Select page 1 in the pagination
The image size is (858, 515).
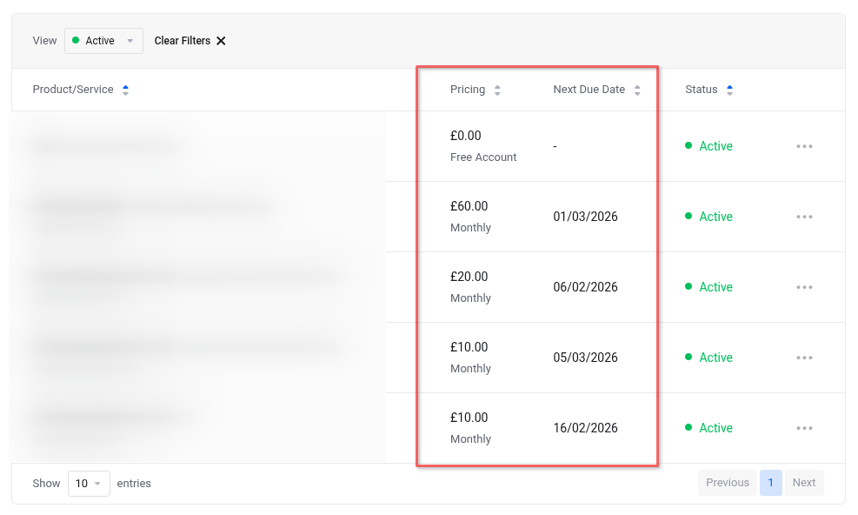(770, 483)
